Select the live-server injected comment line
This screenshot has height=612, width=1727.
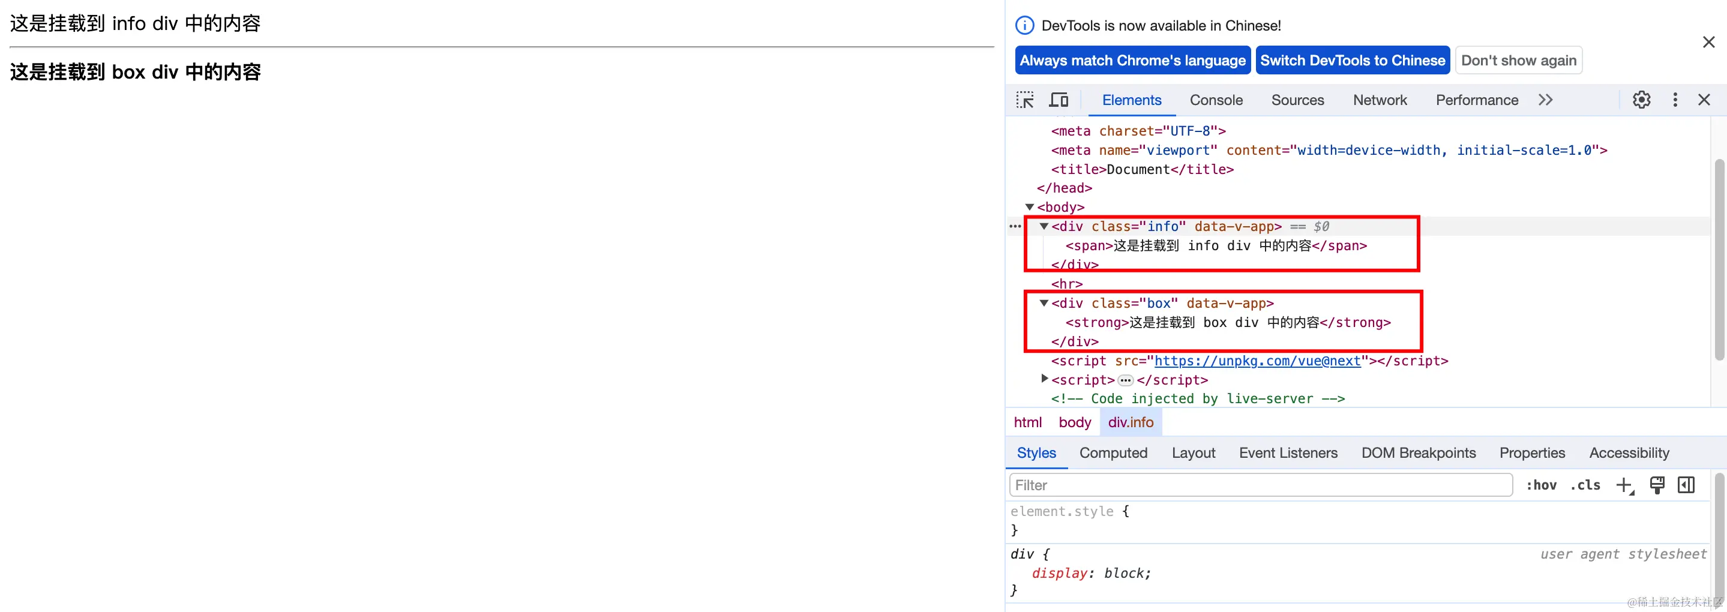click(1197, 399)
